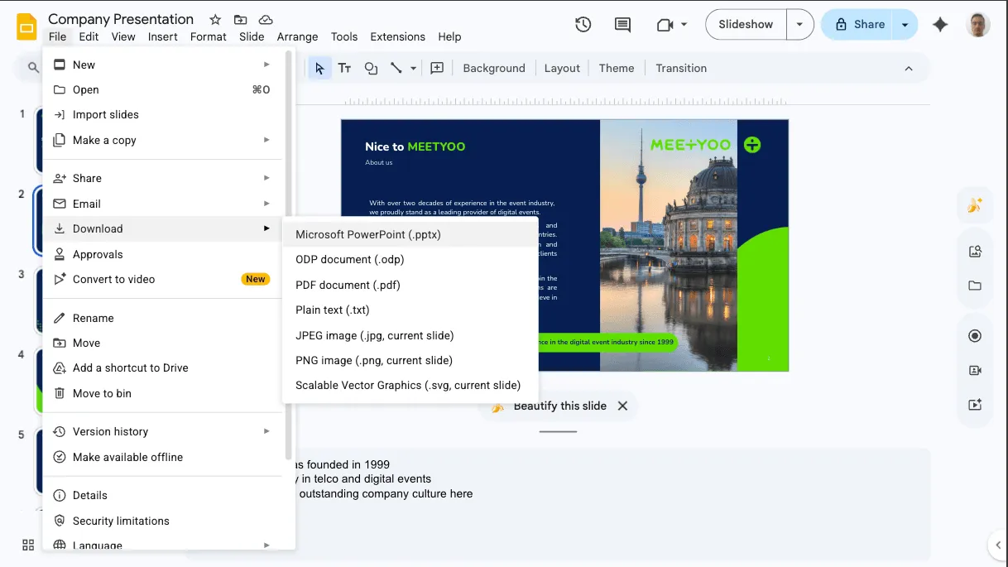
Task: Open the Arrange menu
Action: [x=297, y=36]
